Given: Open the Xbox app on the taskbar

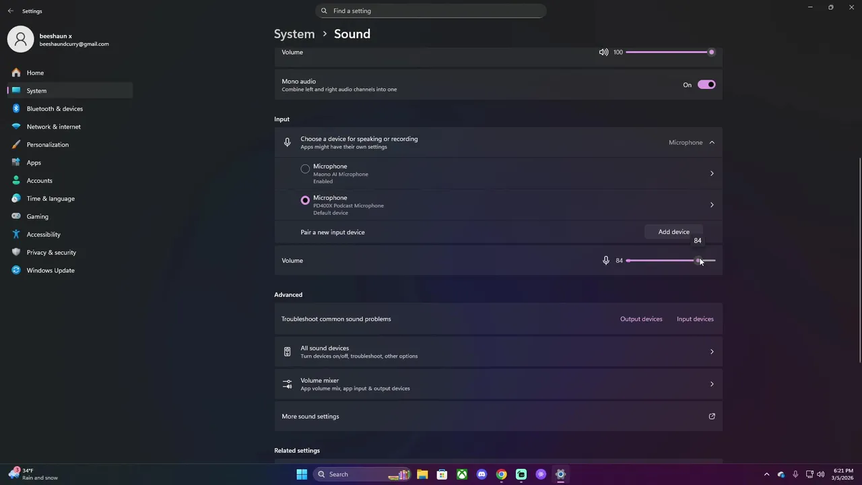Looking at the screenshot, I should 462,474.
